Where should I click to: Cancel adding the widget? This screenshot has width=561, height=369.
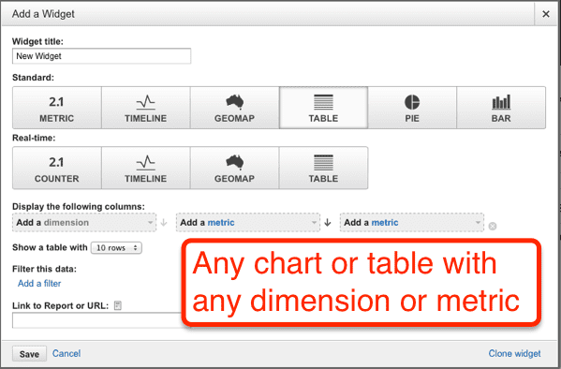tap(66, 354)
